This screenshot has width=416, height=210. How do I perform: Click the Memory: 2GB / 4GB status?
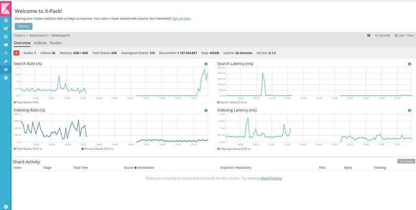click(74, 53)
